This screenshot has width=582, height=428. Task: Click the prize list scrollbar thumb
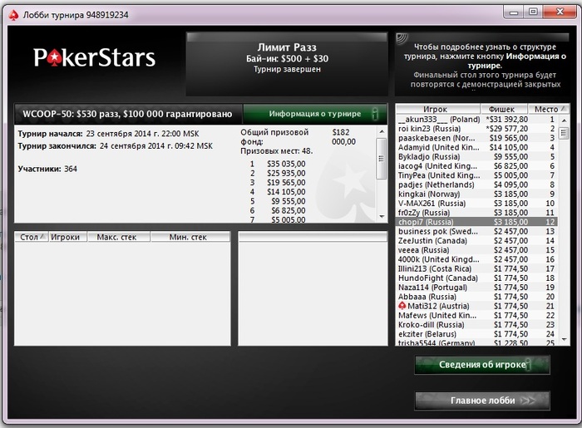382,159
